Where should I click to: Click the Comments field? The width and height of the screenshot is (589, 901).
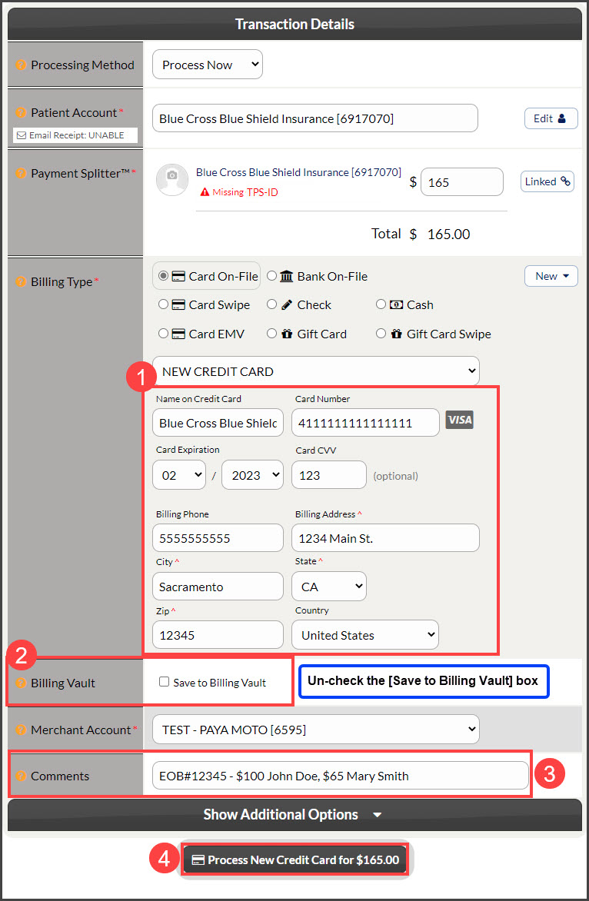340,776
